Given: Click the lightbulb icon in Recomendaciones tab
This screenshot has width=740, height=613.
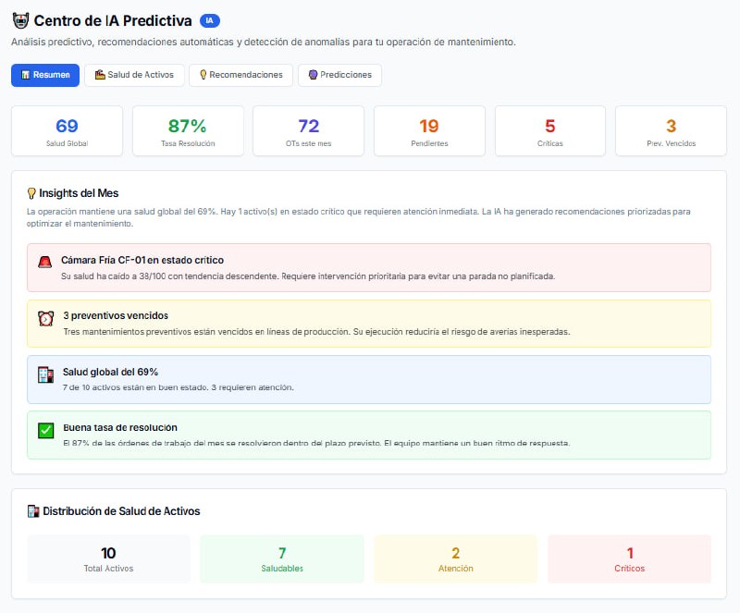Looking at the screenshot, I should 203,75.
